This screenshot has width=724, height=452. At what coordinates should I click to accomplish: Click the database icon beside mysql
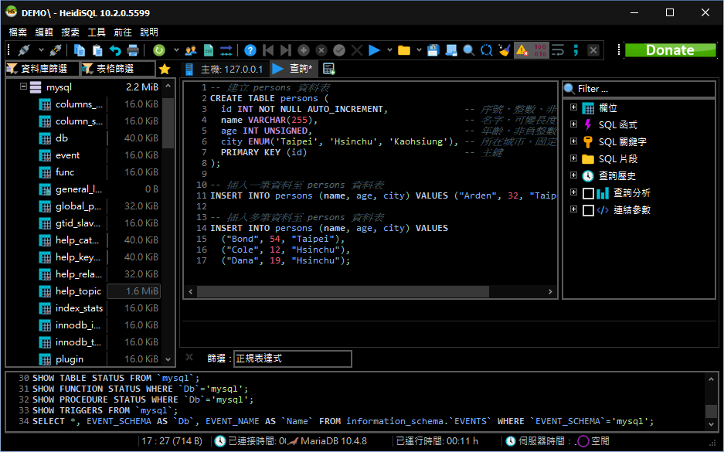(x=36, y=87)
